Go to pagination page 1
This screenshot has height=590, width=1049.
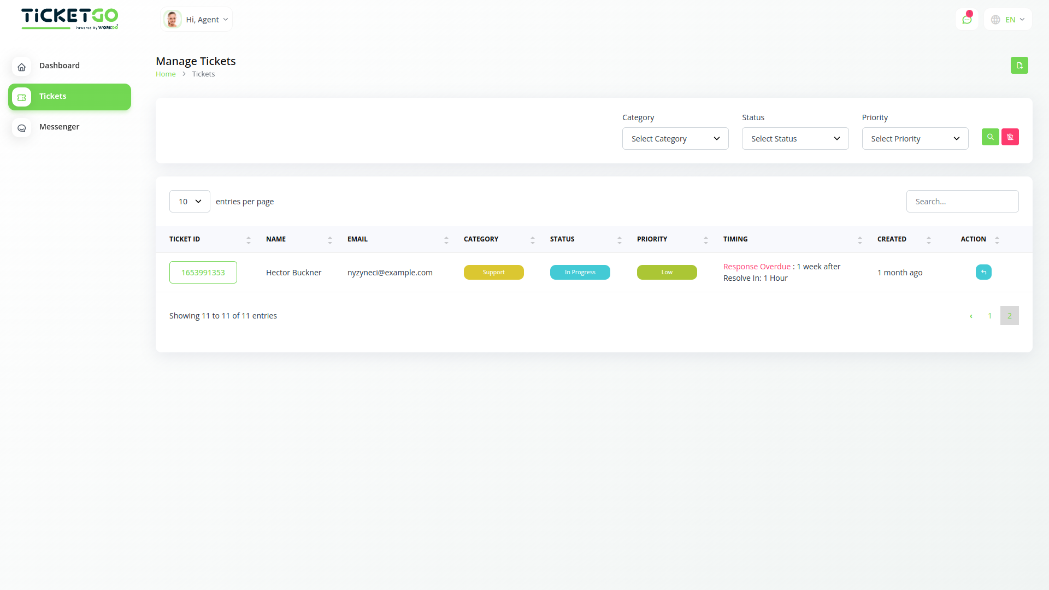(x=989, y=316)
